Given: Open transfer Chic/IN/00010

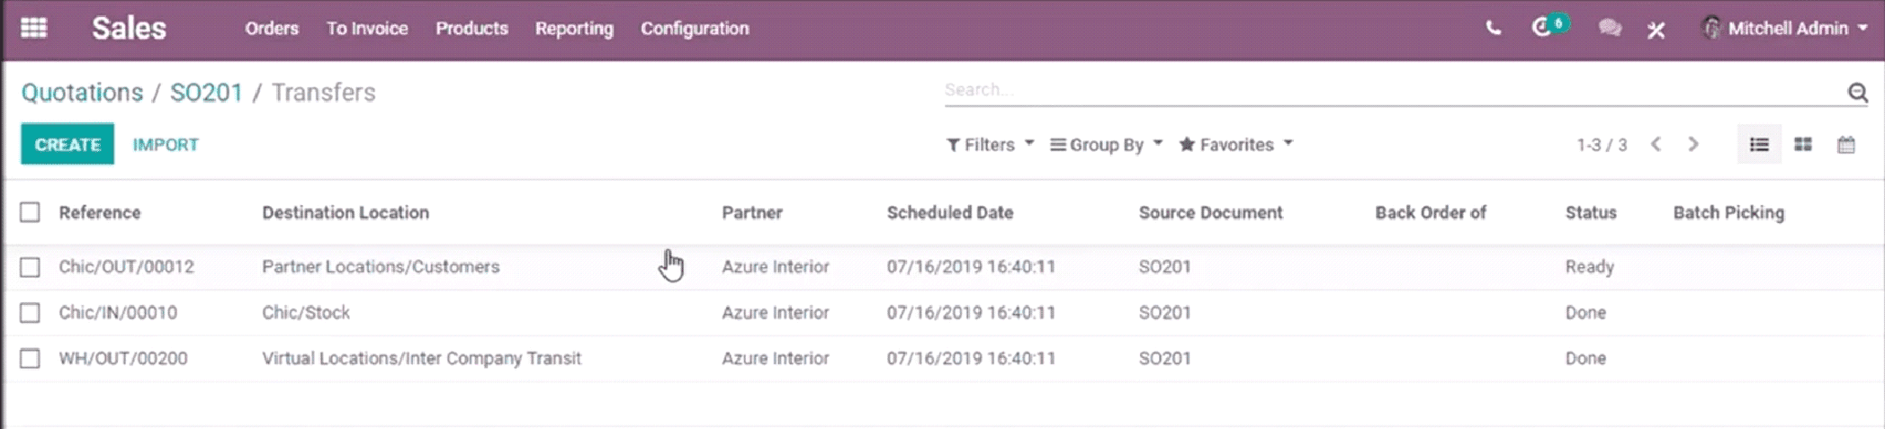Looking at the screenshot, I should pos(118,313).
